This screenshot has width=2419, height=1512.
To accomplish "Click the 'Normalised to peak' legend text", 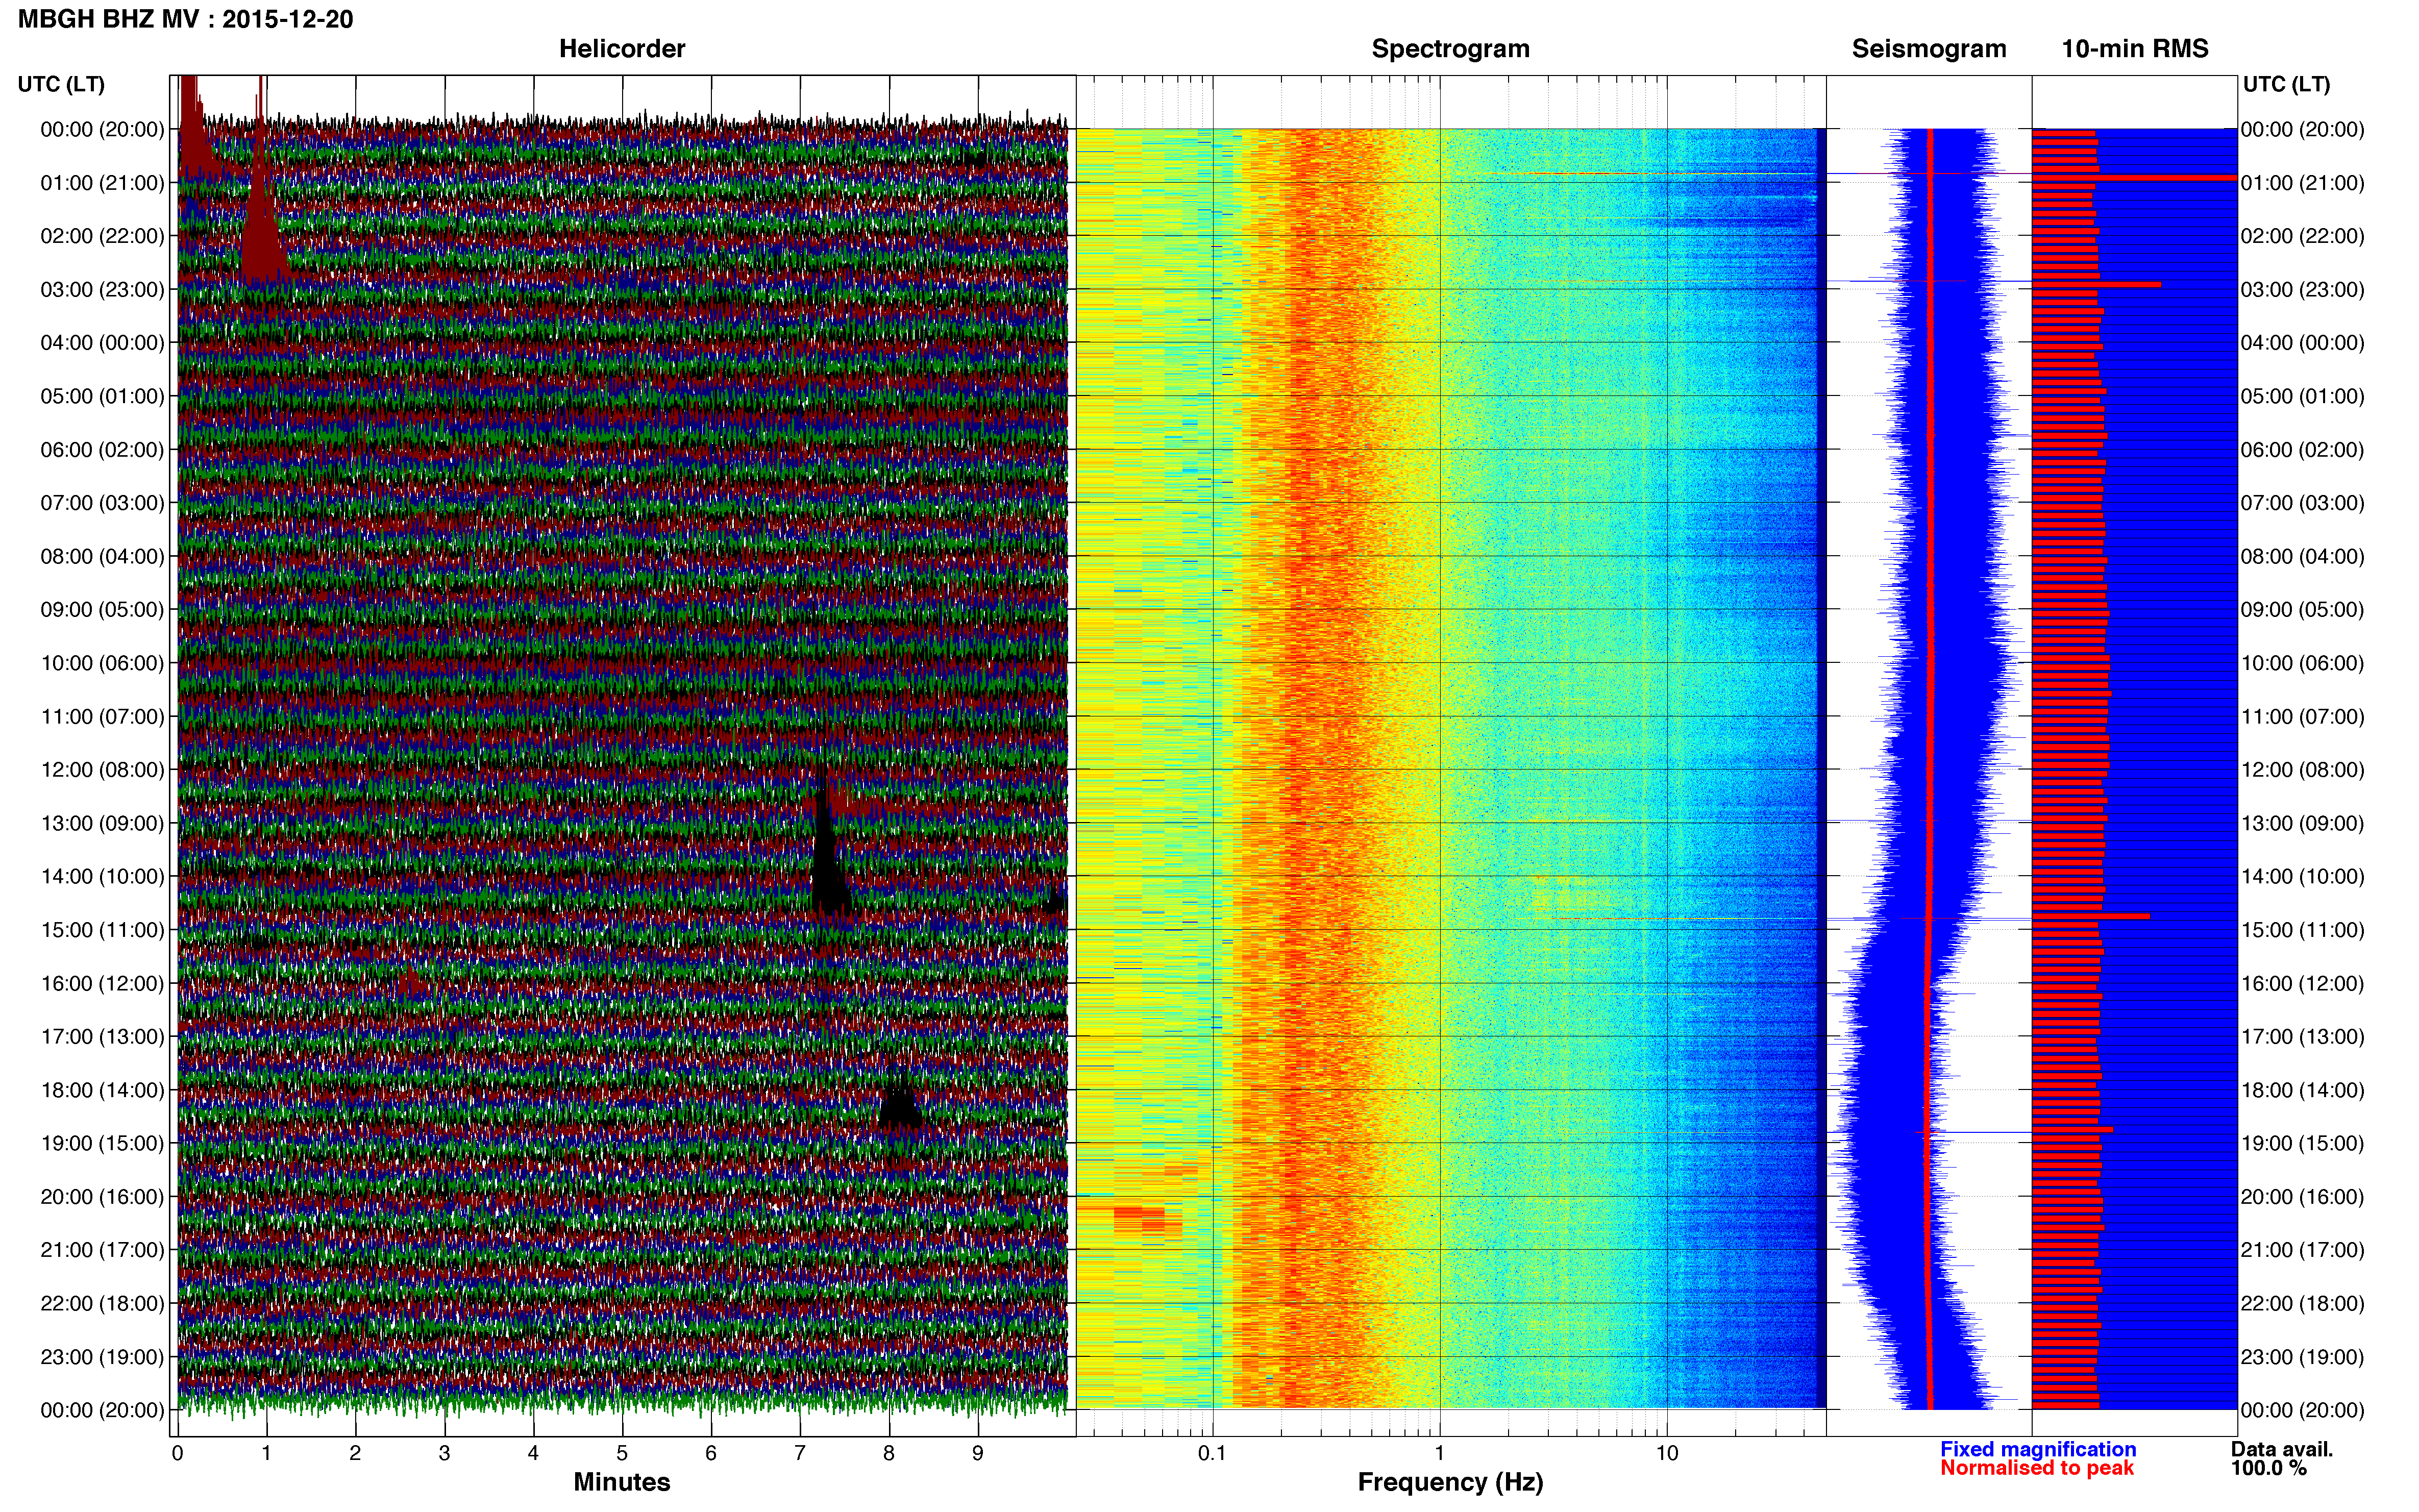I will [2037, 1468].
